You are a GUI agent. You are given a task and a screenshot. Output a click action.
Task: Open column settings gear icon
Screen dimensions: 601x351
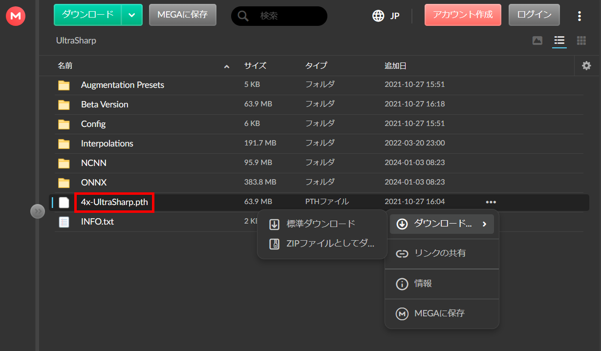(x=586, y=66)
